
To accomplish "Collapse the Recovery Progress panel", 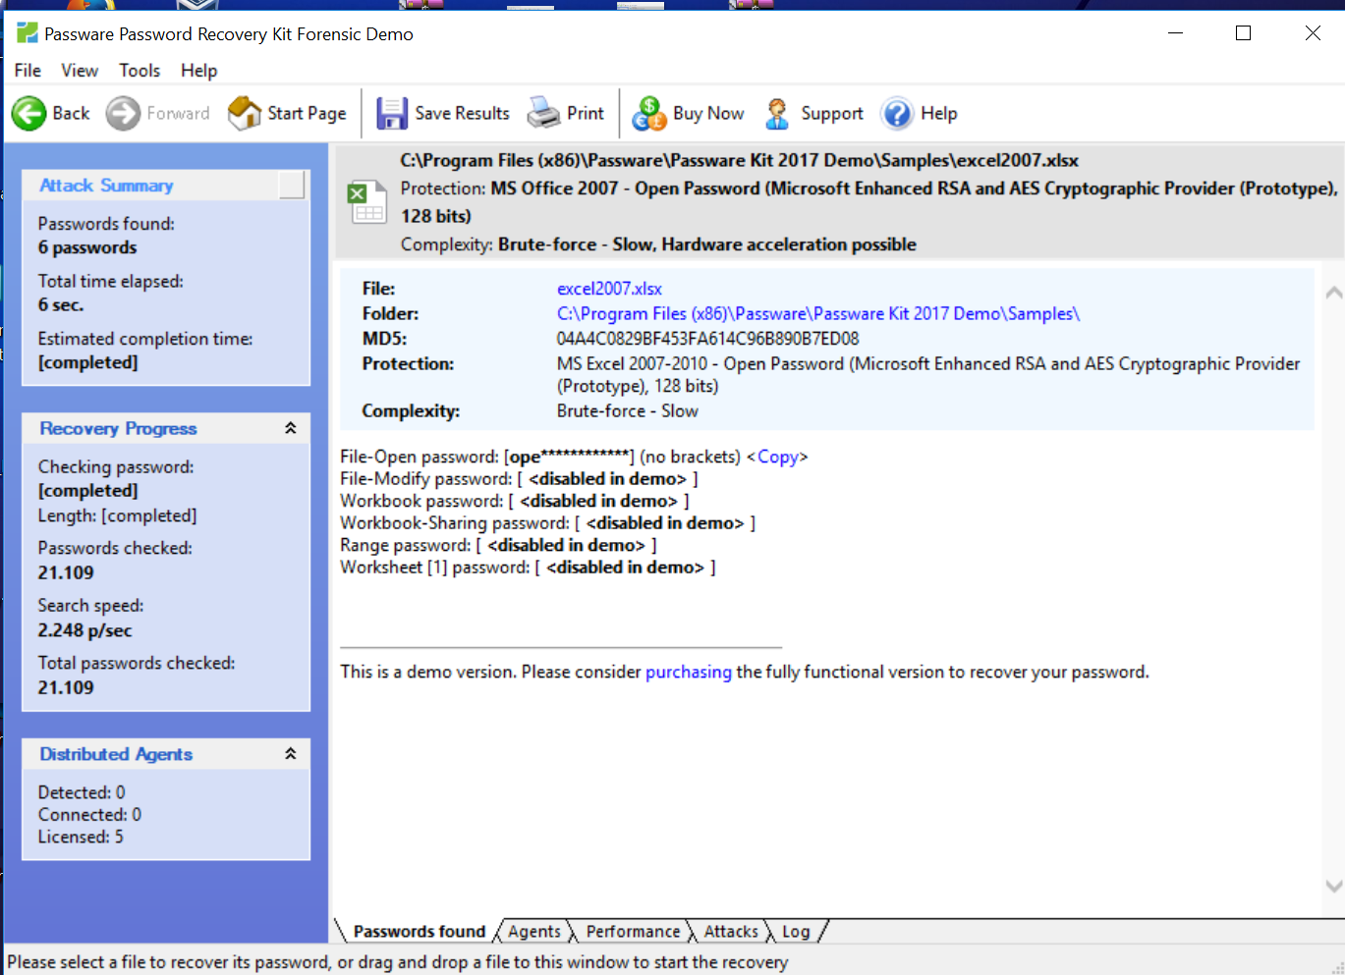I will (291, 428).
